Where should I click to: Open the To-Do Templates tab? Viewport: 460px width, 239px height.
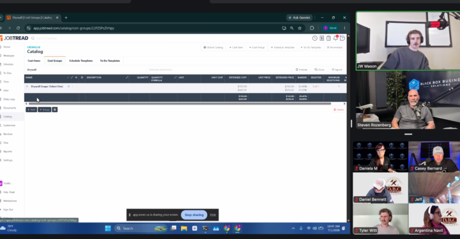pyautogui.click(x=110, y=61)
